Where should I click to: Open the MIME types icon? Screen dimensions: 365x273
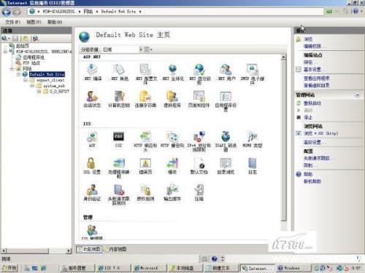(x=253, y=137)
